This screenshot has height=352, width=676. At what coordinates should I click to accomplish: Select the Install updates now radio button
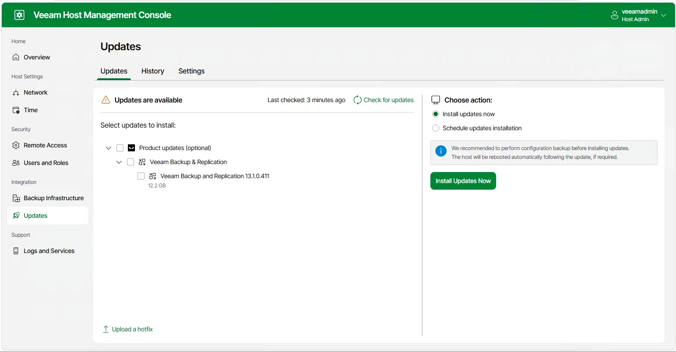coord(436,114)
